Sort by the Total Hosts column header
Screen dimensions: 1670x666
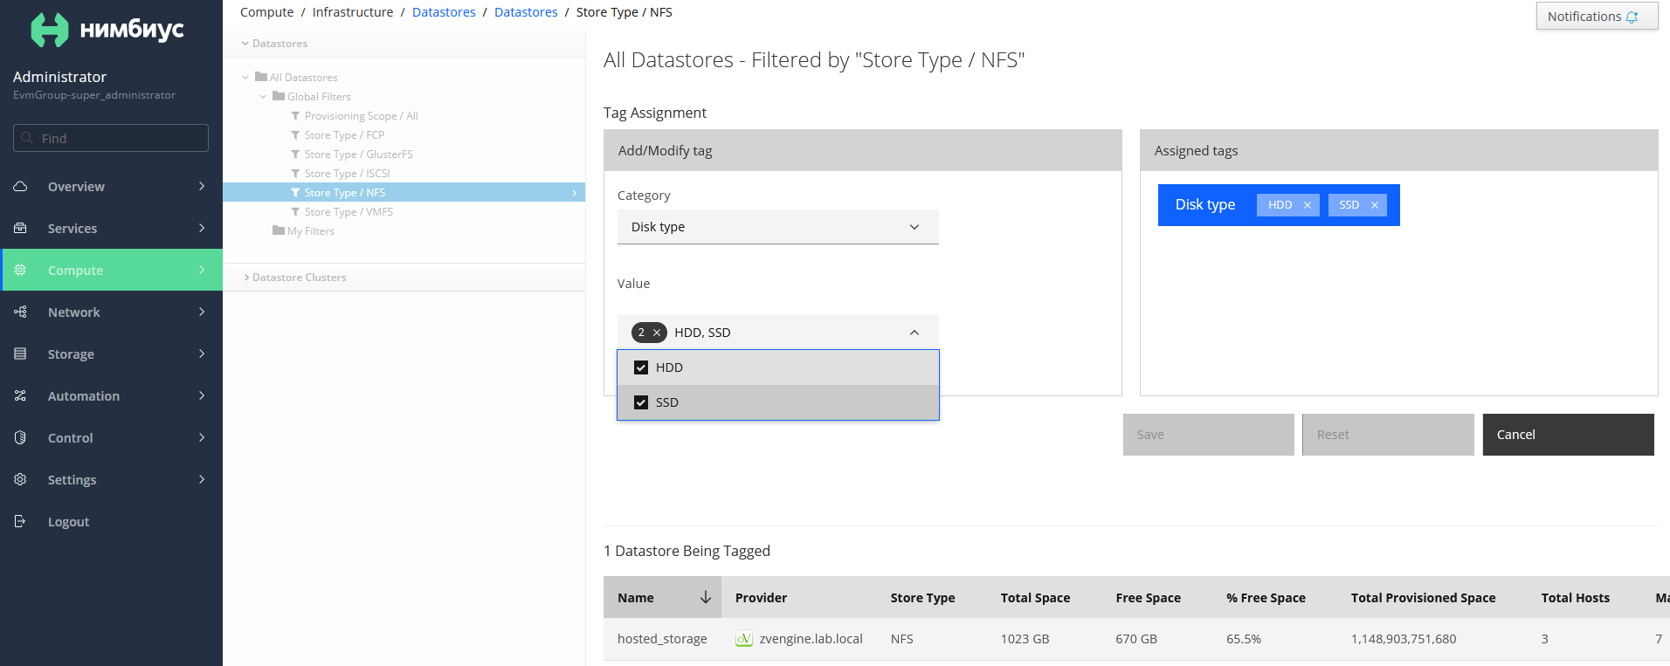(x=1575, y=598)
